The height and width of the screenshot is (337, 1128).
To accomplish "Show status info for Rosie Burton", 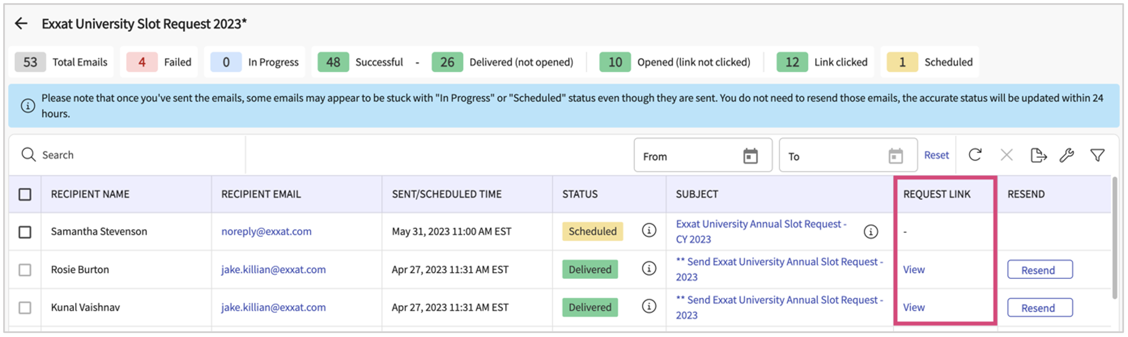I will (x=649, y=268).
